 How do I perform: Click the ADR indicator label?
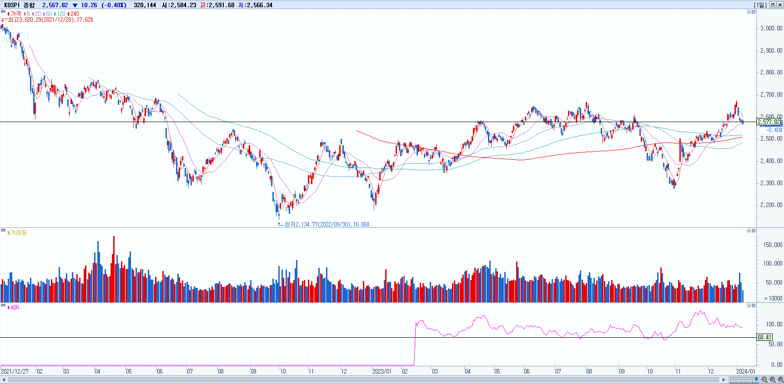tap(14, 308)
